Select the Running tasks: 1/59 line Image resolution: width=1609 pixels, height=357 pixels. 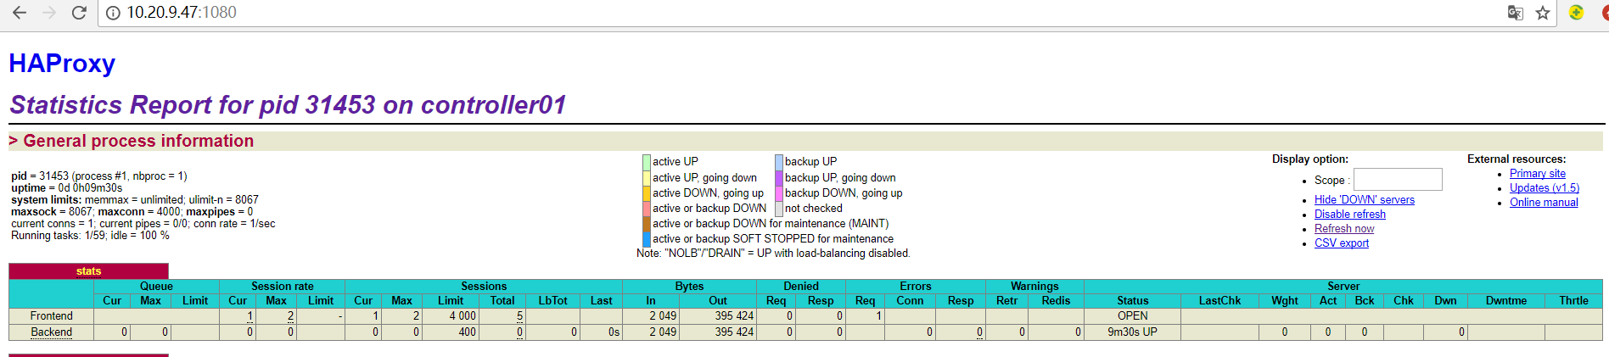point(90,235)
